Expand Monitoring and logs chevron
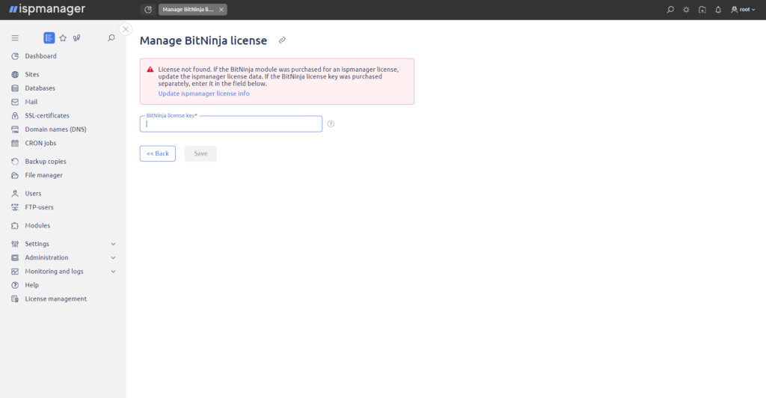The height and width of the screenshot is (398, 766). pyautogui.click(x=113, y=272)
